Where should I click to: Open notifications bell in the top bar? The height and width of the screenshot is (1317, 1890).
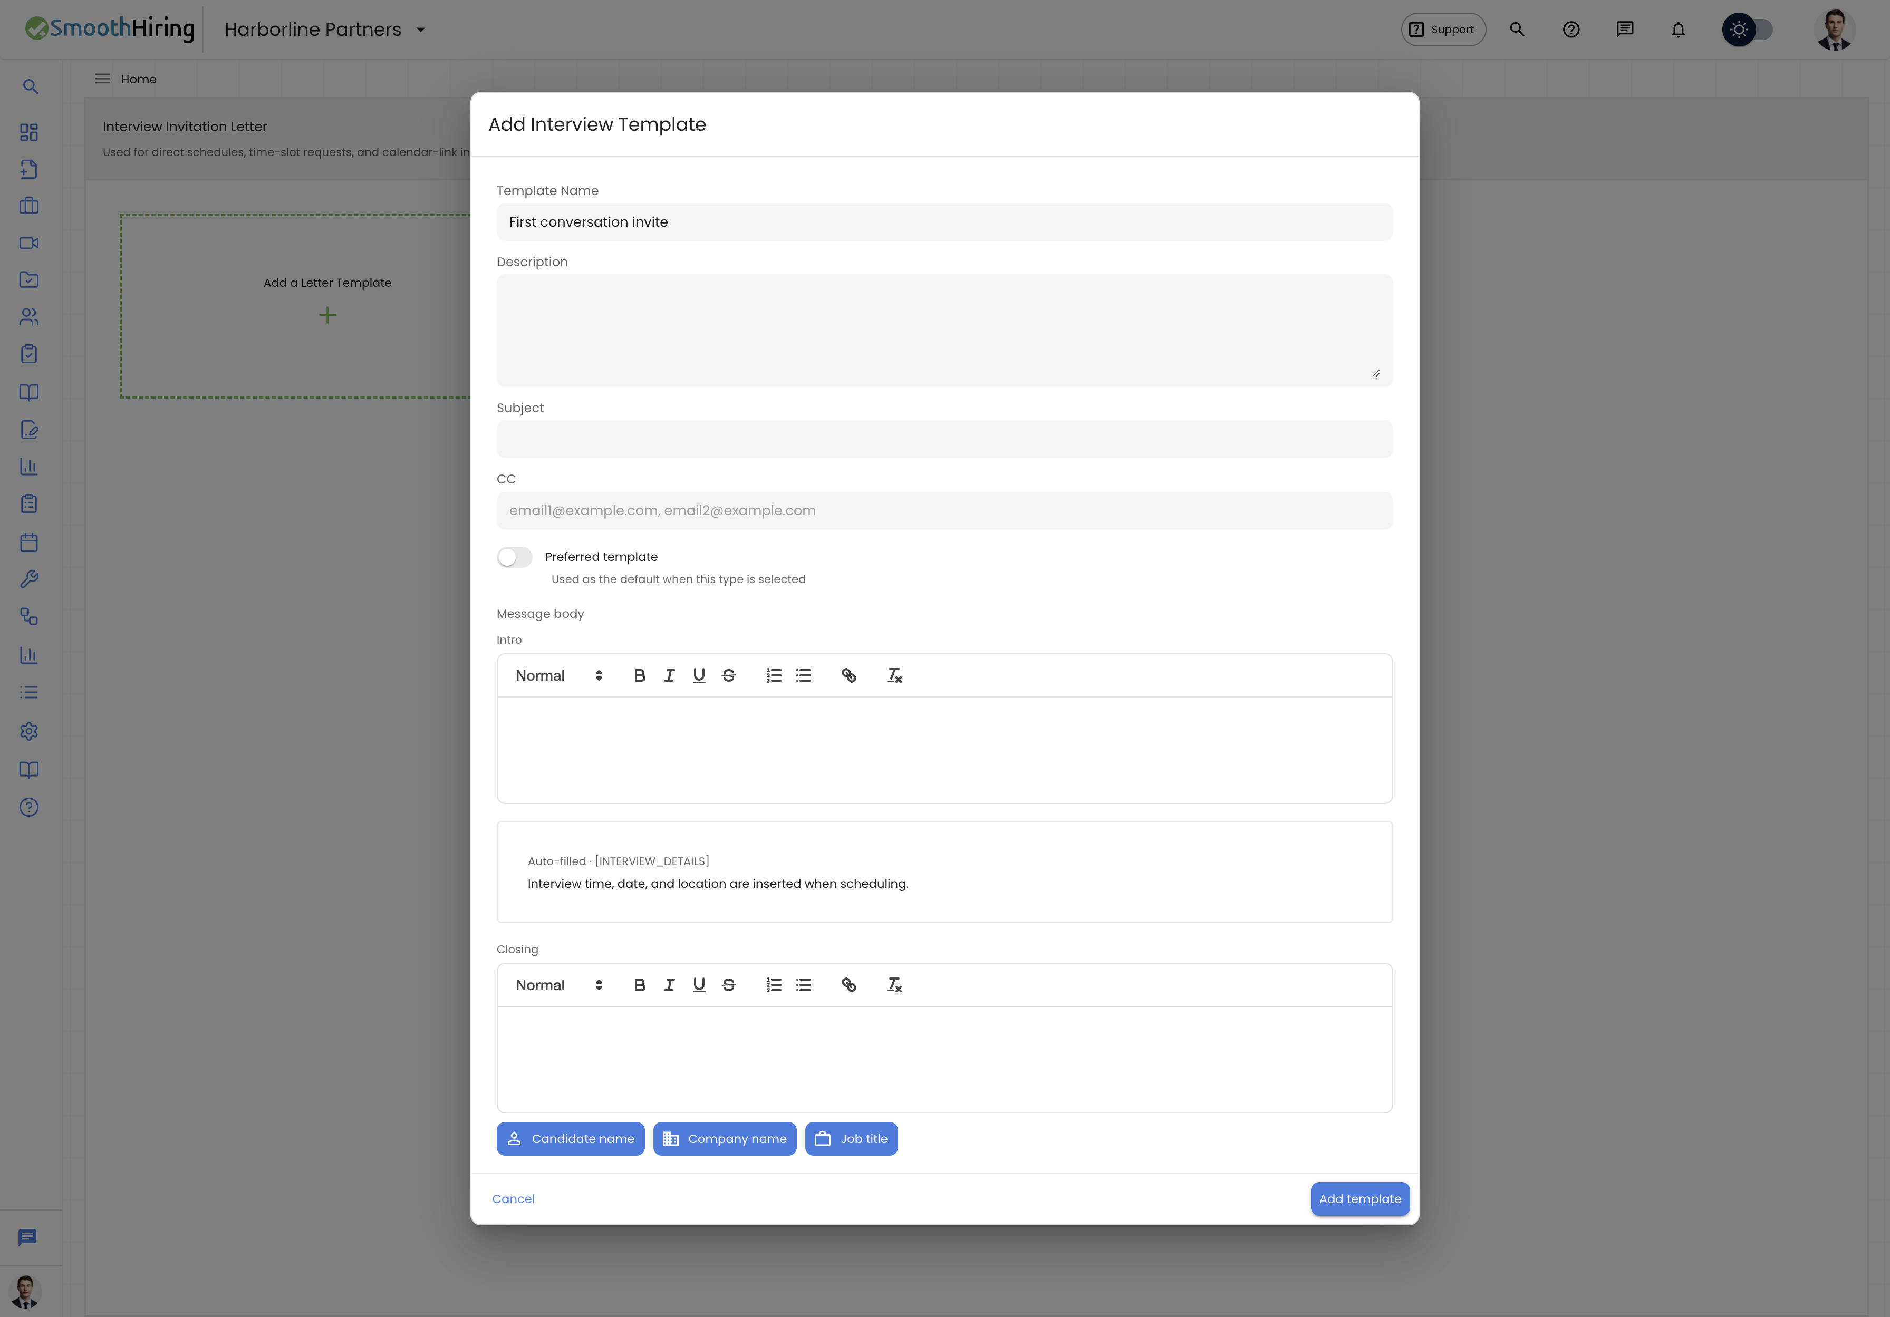(x=1677, y=30)
